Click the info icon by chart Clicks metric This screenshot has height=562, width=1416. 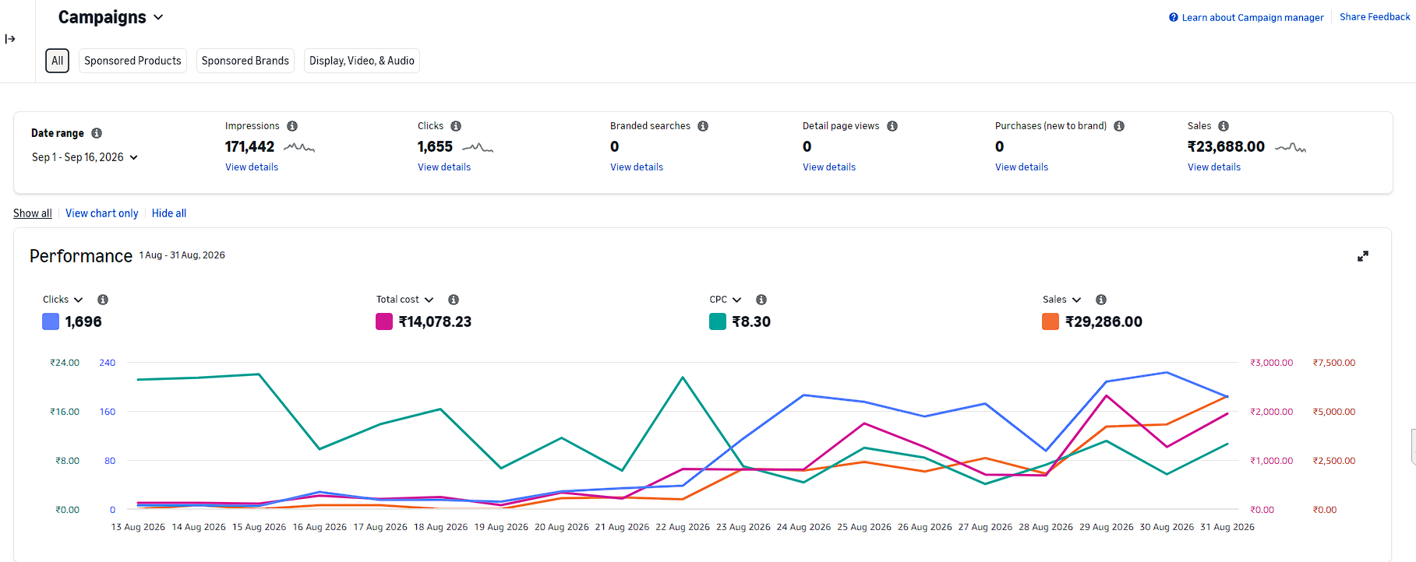tap(103, 300)
